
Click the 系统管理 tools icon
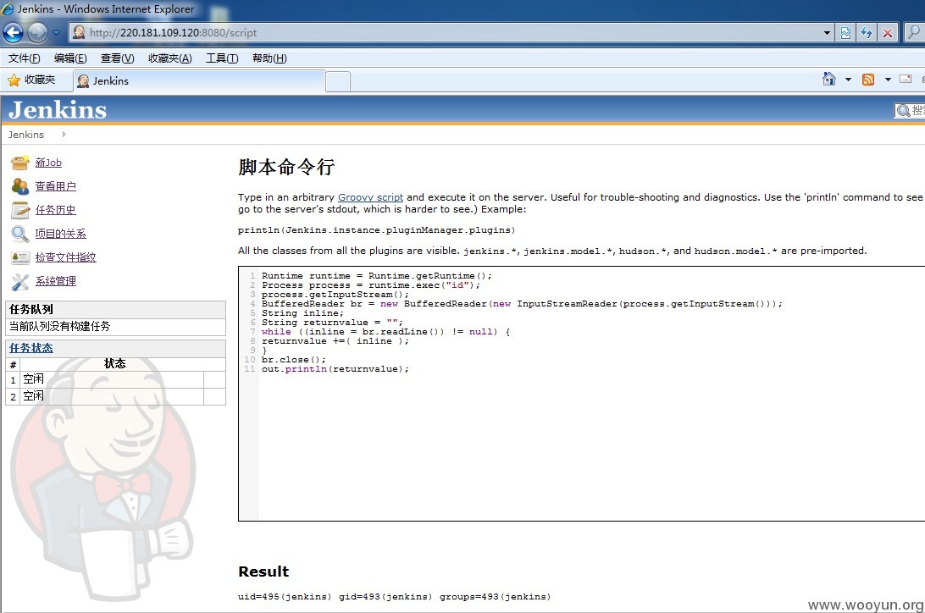pyautogui.click(x=20, y=282)
